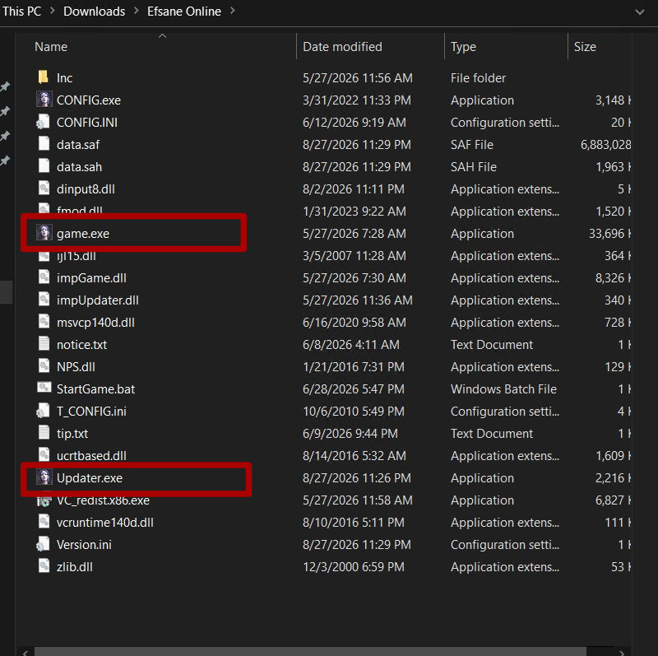
Task: Click the tip.txt document icon
Action: (44, 433)
